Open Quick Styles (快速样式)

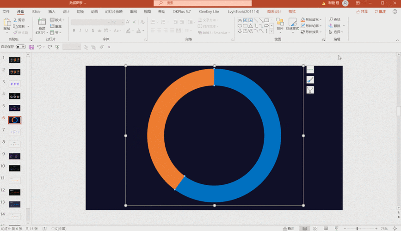click(292, 24)
